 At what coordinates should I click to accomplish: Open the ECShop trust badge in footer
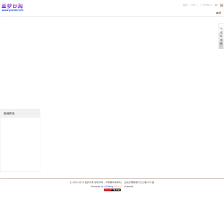[112, 190]
